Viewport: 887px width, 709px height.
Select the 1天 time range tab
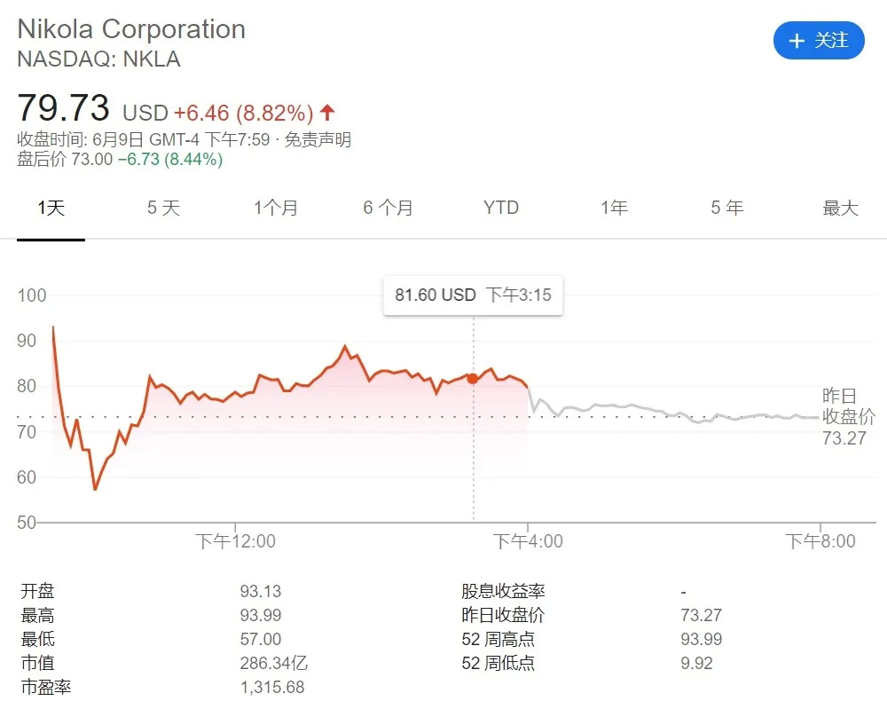click(x=51, y=209)
